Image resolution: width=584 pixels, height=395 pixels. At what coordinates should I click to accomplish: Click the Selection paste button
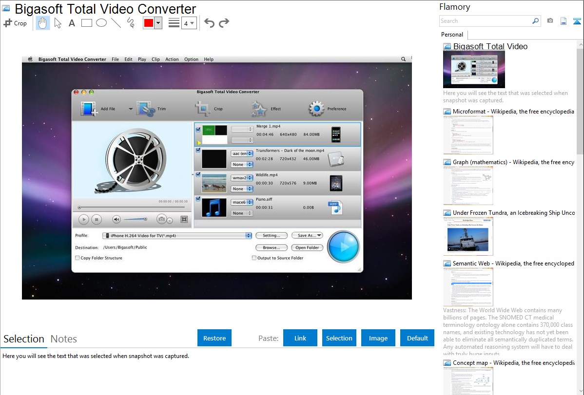coord(339,338)
